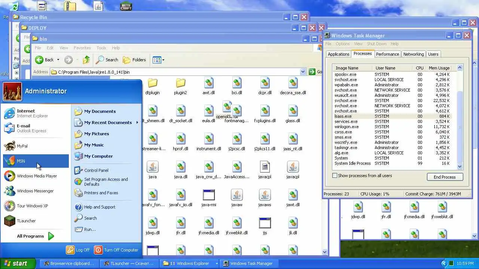
Task: Switch to the Networking tab
Action: click(414, 54)
